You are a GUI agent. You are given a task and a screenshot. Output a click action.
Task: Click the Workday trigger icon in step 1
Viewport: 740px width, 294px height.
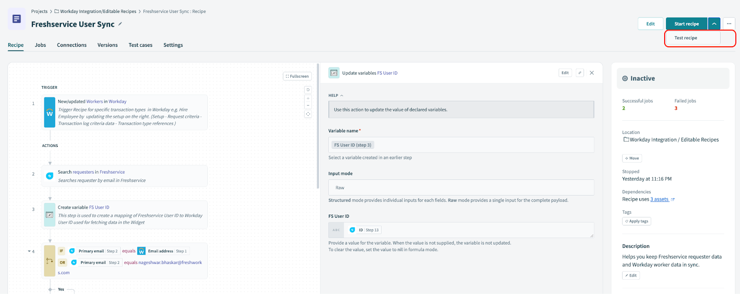point(49,112)
